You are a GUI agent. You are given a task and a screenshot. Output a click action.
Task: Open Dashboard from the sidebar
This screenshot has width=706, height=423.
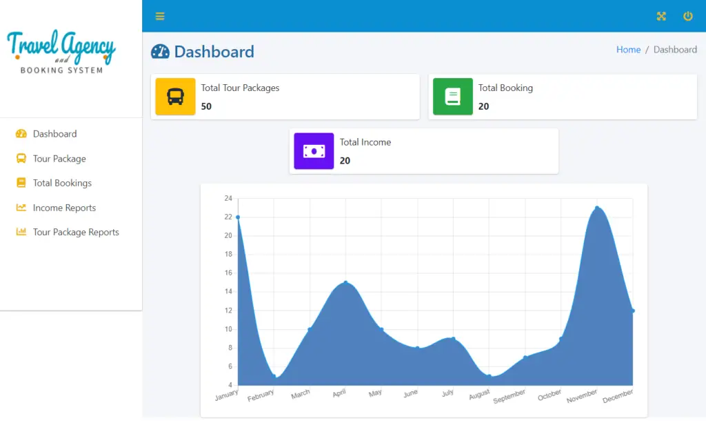(x=54, y=134)
